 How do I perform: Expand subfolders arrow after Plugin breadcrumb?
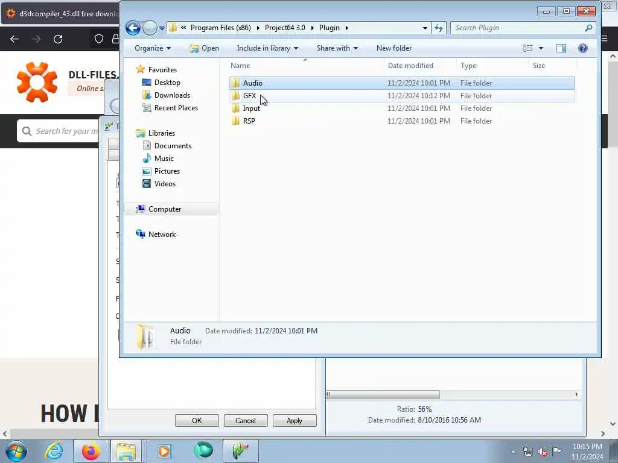tap(347, 28)
